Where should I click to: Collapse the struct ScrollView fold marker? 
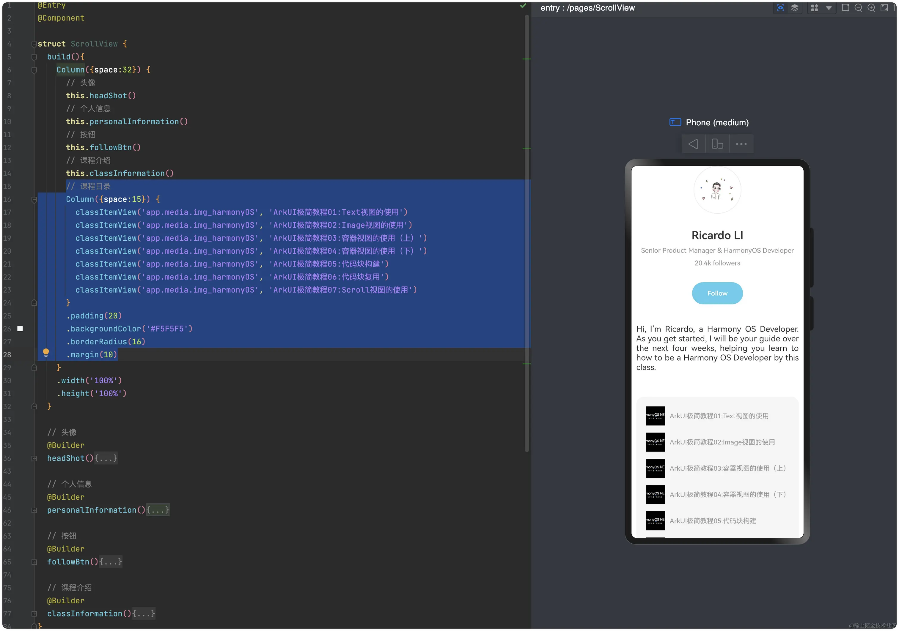tap(34, 44)
